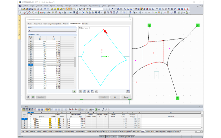This screenshot has height=138, width=221.
Task: Click the Storno button
Action: (126, 97)
